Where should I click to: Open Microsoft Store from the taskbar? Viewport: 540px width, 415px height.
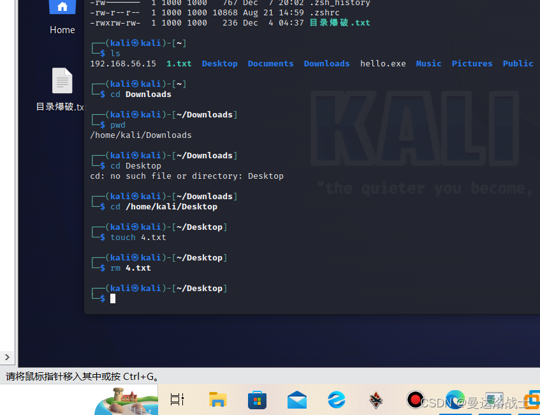pos(257,400)
